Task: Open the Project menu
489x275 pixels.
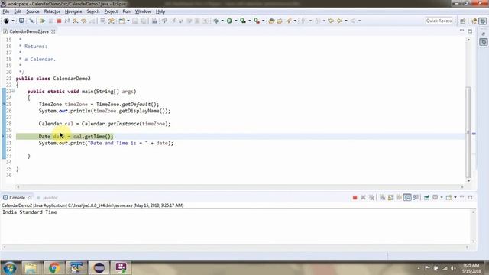Action: [x=111, y=11]
